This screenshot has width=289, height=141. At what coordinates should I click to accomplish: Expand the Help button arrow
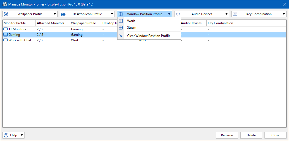(x=21, y=135)
